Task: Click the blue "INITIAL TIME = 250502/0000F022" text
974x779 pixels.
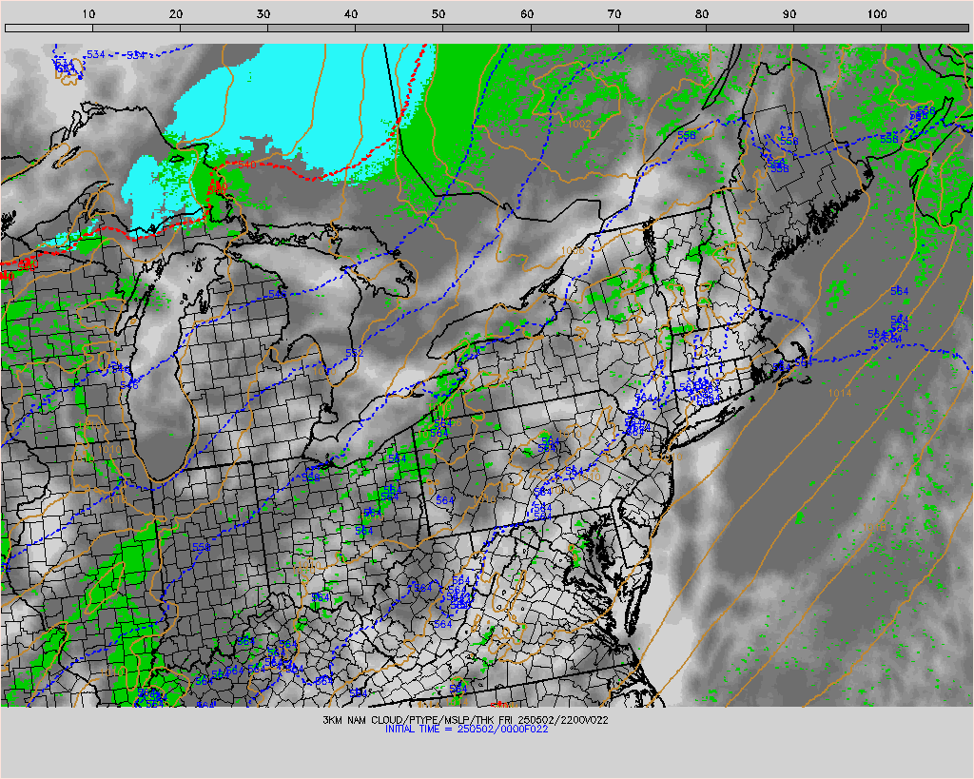Action: [466, 729]
